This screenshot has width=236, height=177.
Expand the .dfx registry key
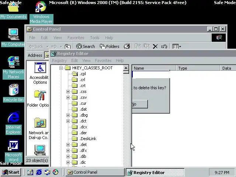pos(68,151)
